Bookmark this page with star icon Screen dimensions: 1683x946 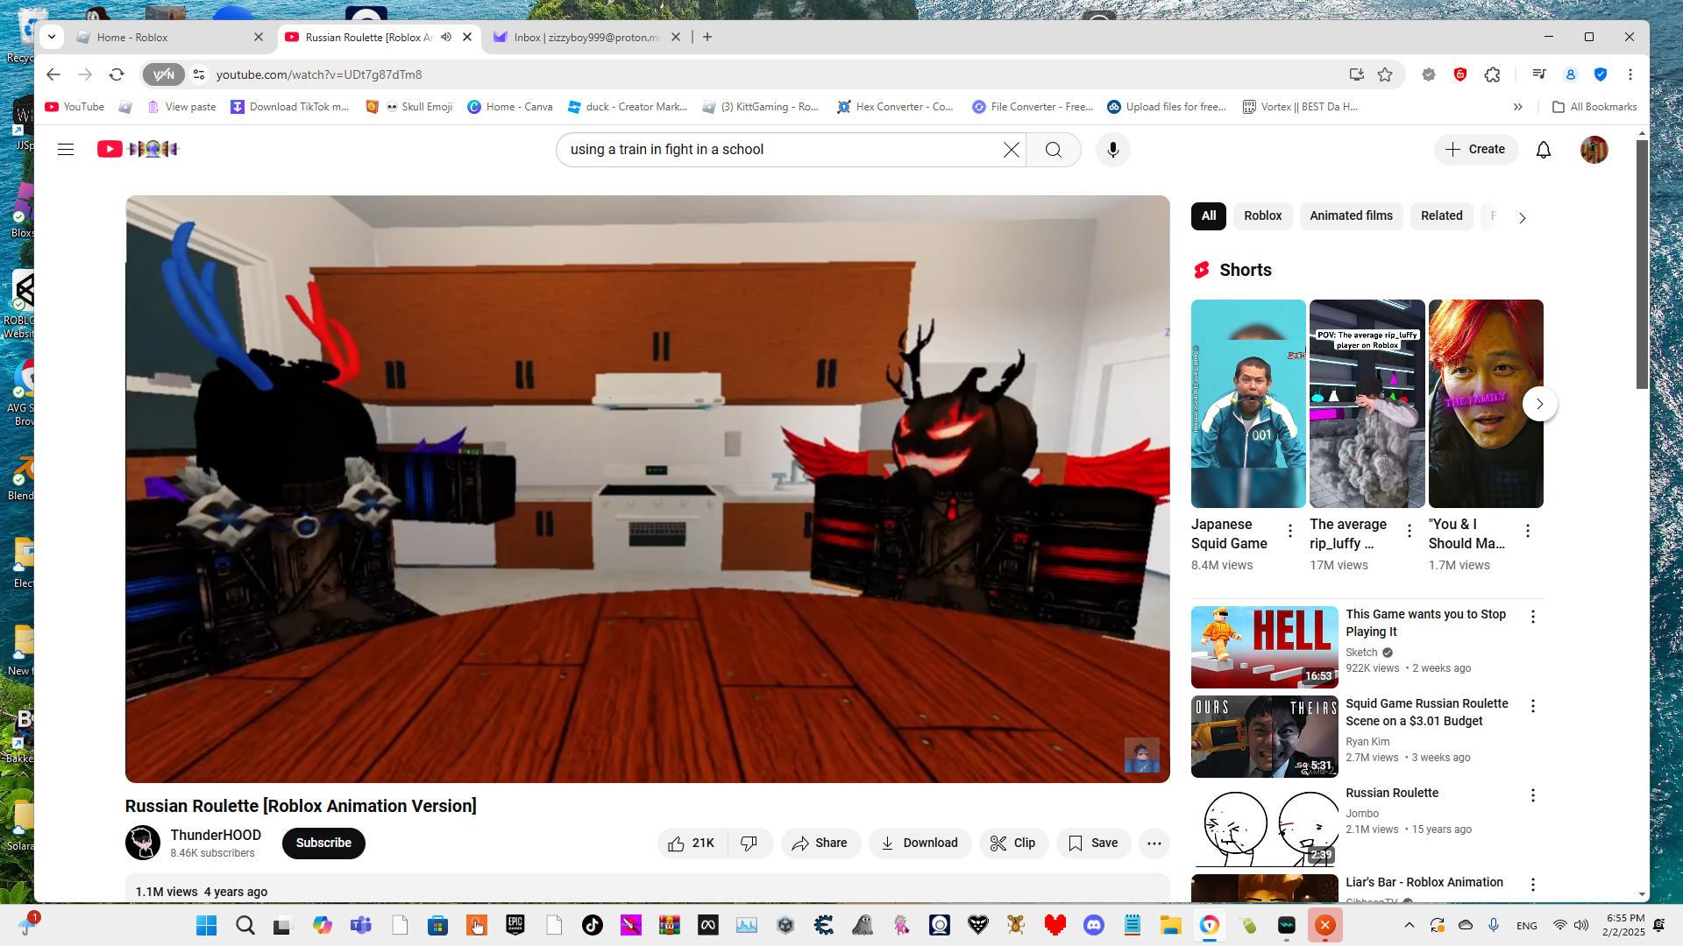pos(1385,74)
